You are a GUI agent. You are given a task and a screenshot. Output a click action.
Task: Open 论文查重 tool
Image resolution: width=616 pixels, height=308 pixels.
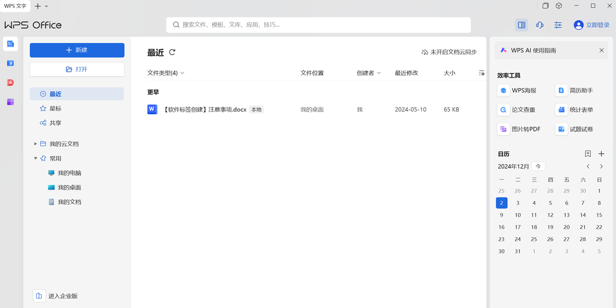click(517, 110)
